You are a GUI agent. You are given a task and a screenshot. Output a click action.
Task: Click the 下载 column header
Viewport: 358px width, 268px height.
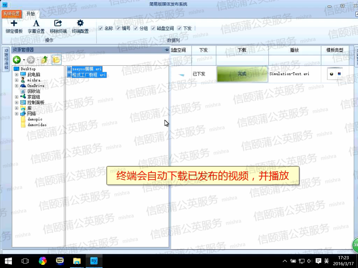[242, 50]
